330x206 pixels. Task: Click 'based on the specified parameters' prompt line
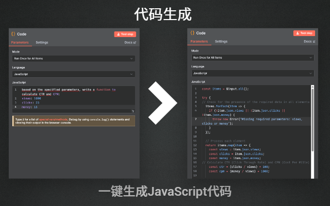69,92
